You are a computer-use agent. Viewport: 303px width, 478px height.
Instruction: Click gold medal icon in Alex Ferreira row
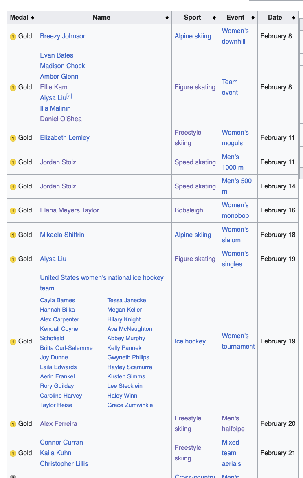pyautogui.click(x=13, y=424)
